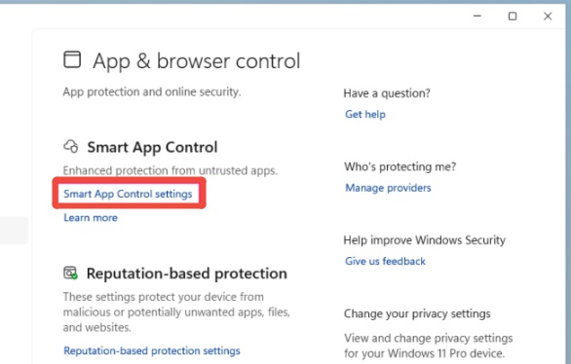Open Learn more under Smart App Control
This screenshot has width=571, height=364.
(x=91, y=217)
